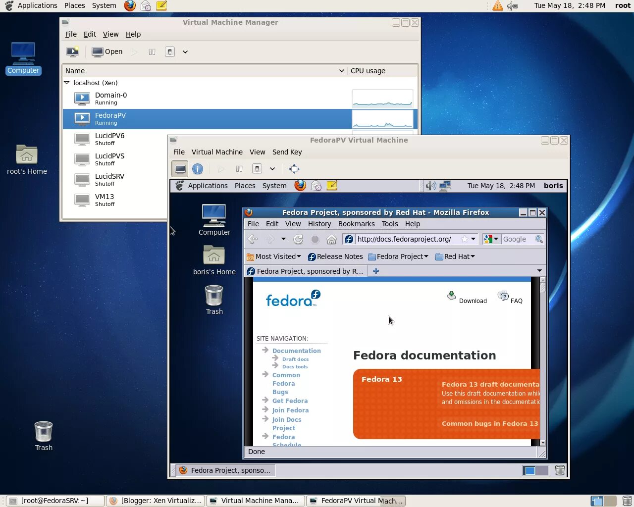Show the graphical console view in FedoraPV window

(180, 169)
